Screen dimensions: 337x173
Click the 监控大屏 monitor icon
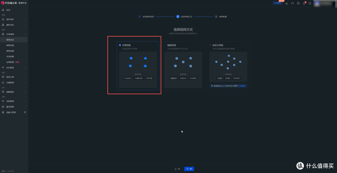(x=3, y=77)
